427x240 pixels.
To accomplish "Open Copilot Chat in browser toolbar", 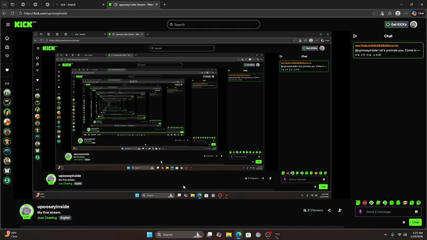I will (x=418, y=13).
